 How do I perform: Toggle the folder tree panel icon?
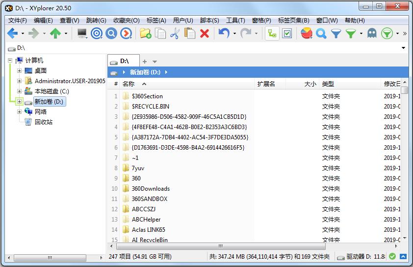[272, 33]
